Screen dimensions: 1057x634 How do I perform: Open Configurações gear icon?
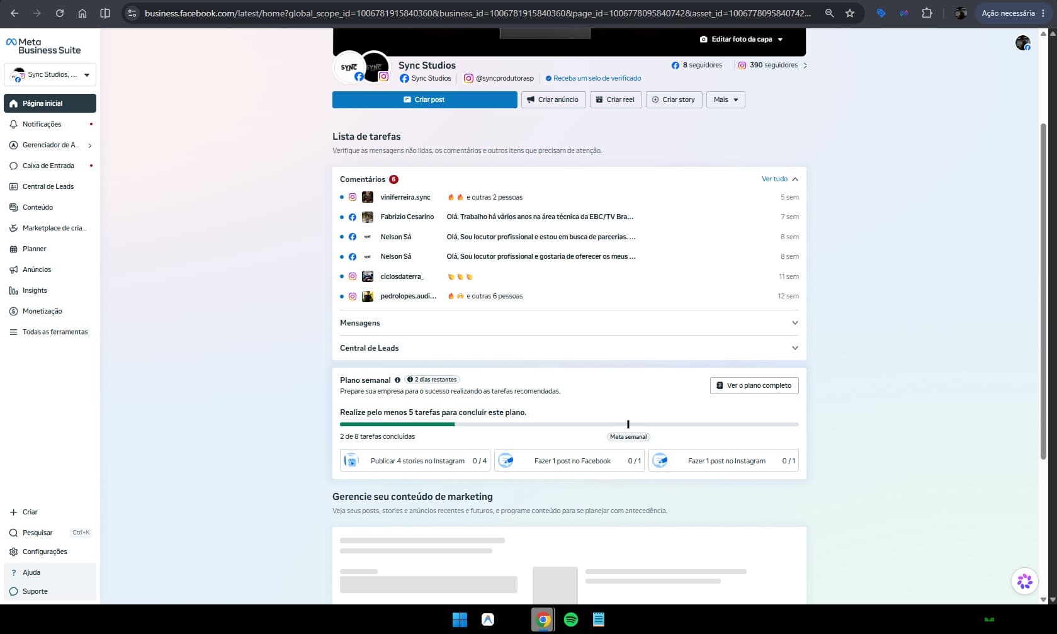coord(13,552)
